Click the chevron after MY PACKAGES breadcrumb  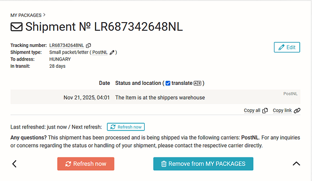point(44,15)
